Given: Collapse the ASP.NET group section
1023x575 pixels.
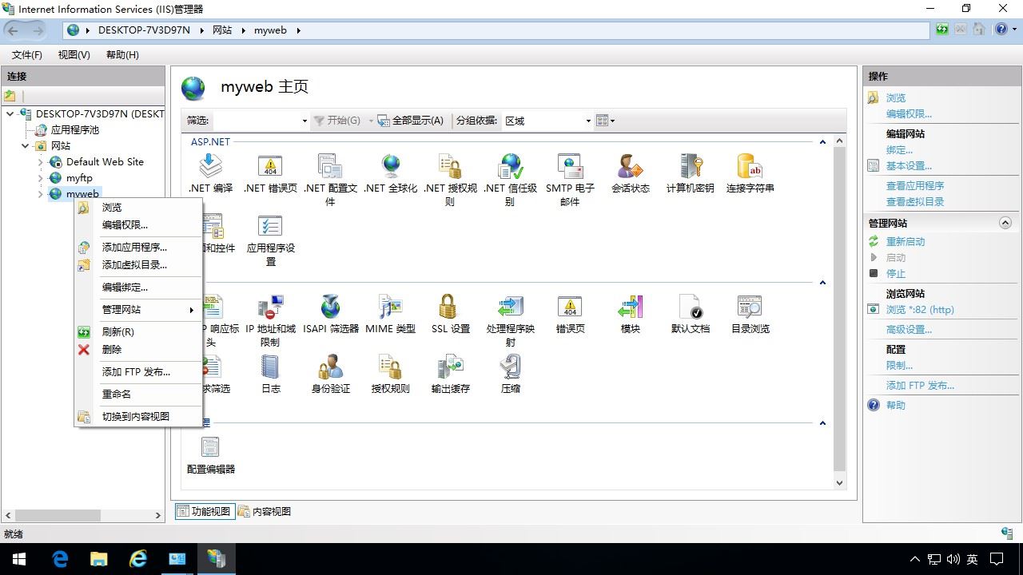Looking at the screenshot, I should 822,142.
